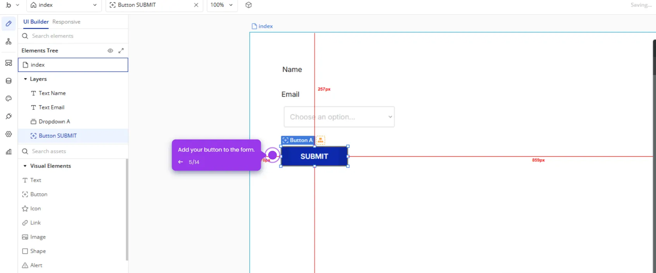Expand the Elements Tree panel
Image resolution: width=656 pixels, height=273 pixels.
click(121, 51)
